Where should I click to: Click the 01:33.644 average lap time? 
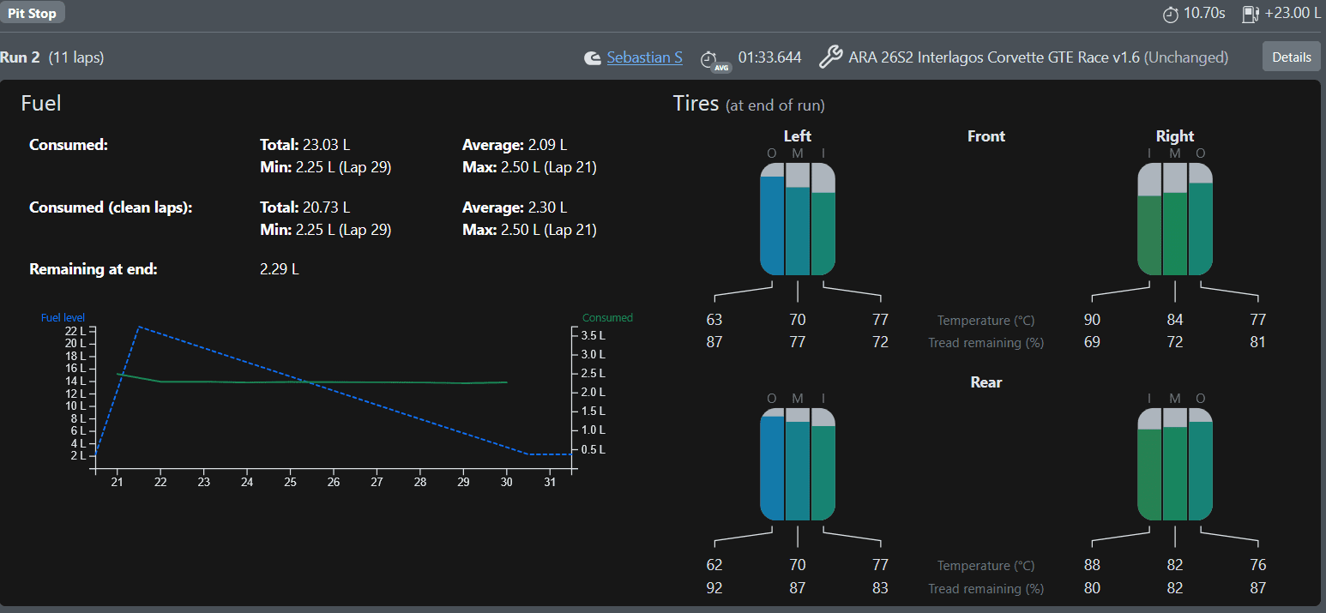tap(770, 57)
